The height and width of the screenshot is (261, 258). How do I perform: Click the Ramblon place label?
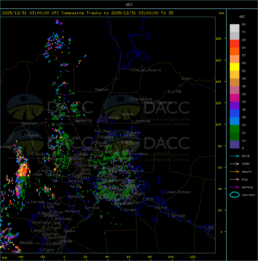pyautogui.click(x=102, y=90)
